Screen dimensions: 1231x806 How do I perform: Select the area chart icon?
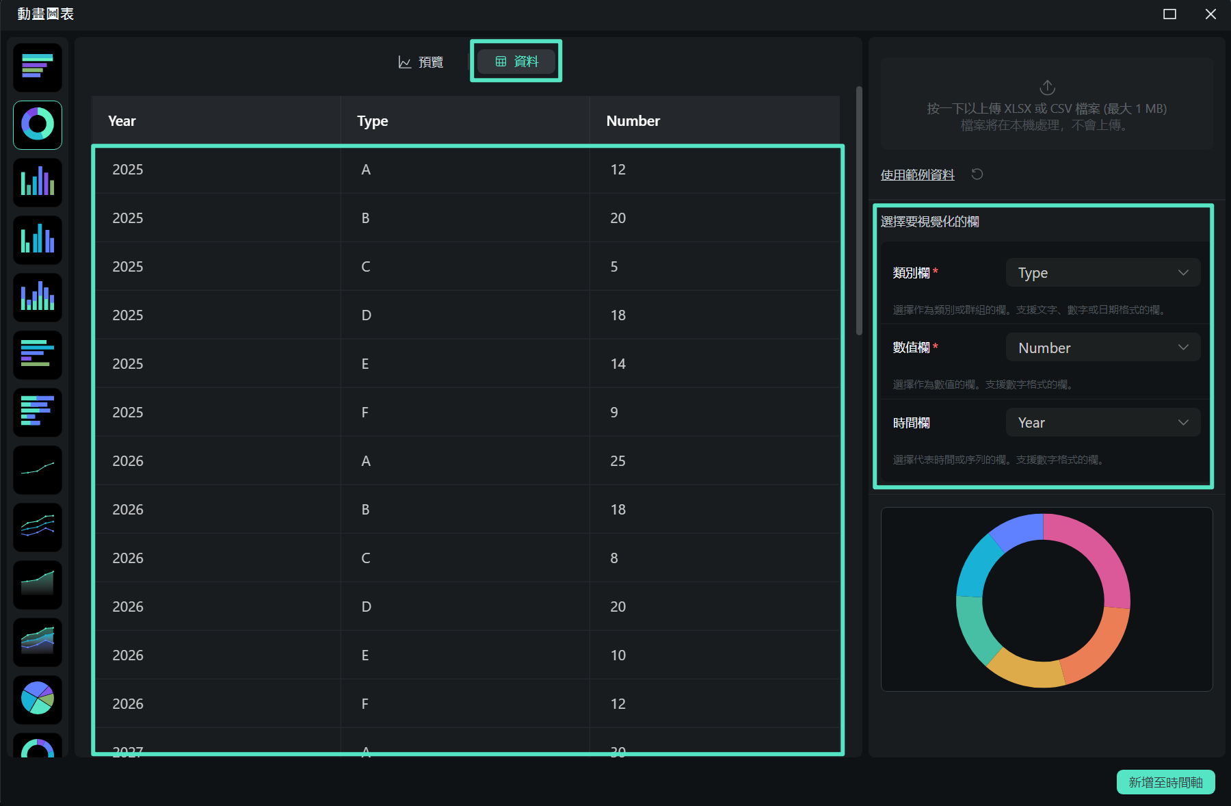[x=38, y=584]
